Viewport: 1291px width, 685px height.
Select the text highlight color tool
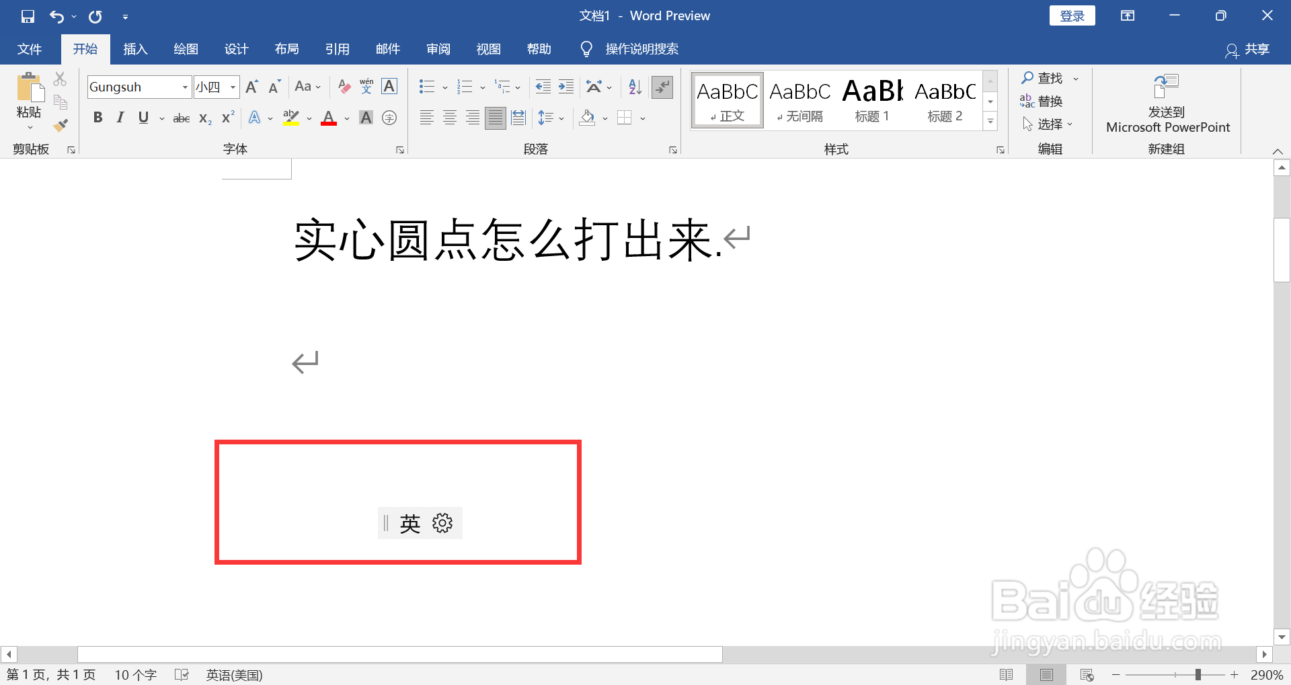pos(290,117)
